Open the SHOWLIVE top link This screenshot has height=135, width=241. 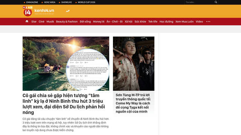(66, 2)
